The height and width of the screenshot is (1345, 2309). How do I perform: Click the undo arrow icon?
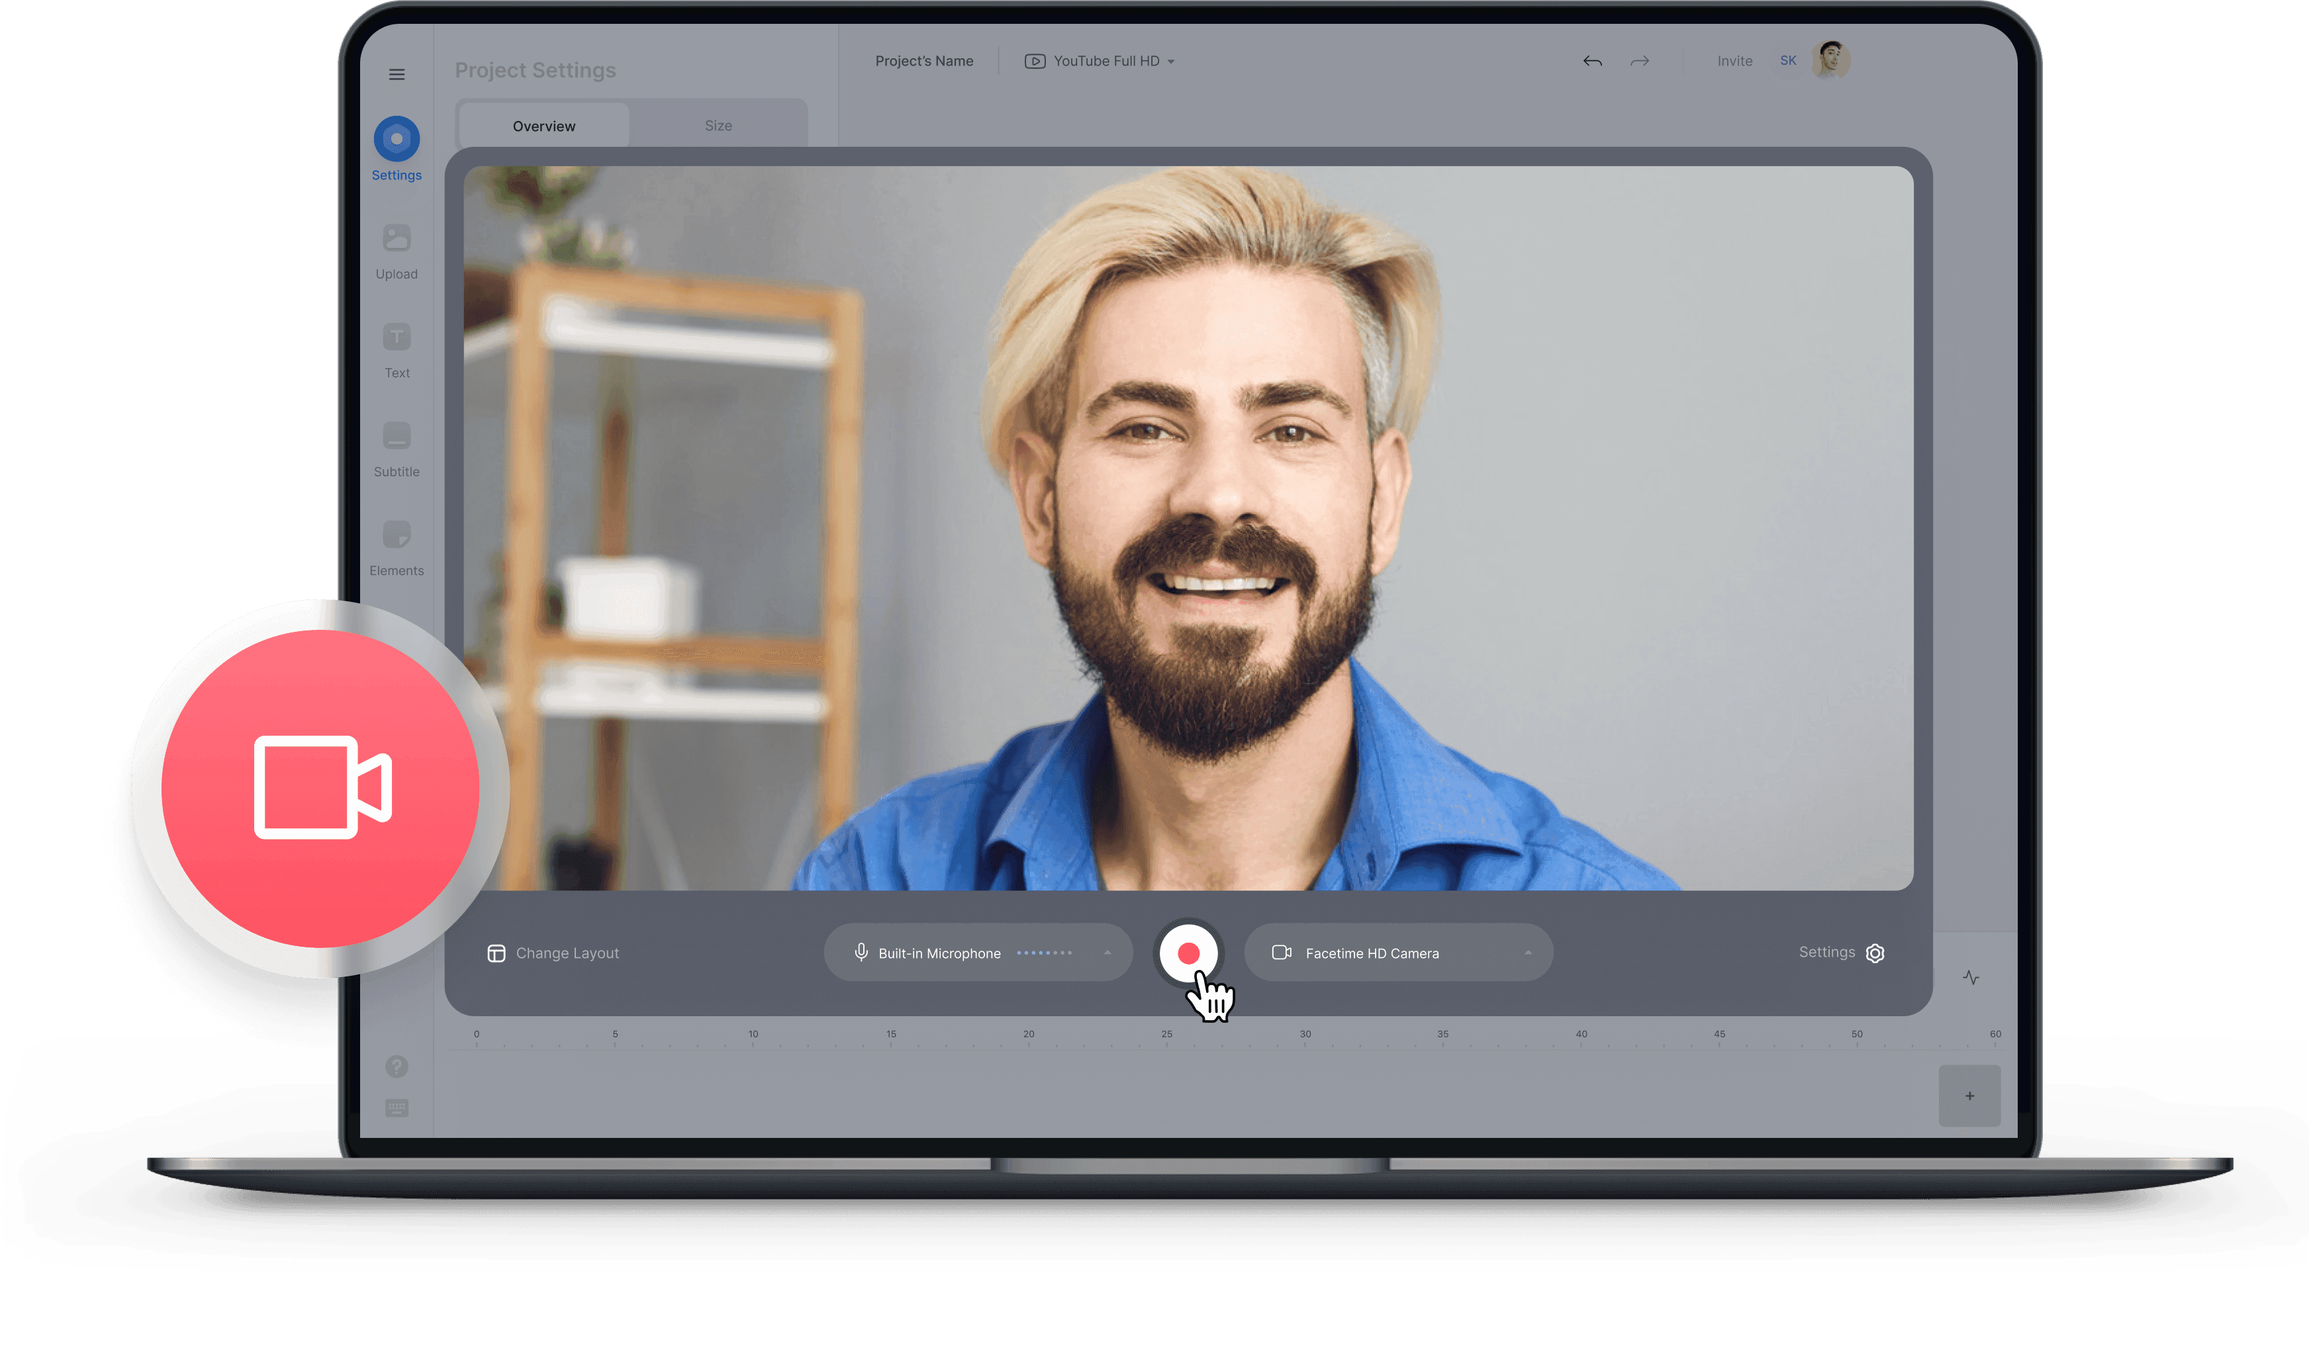(x=1593, y=62)
